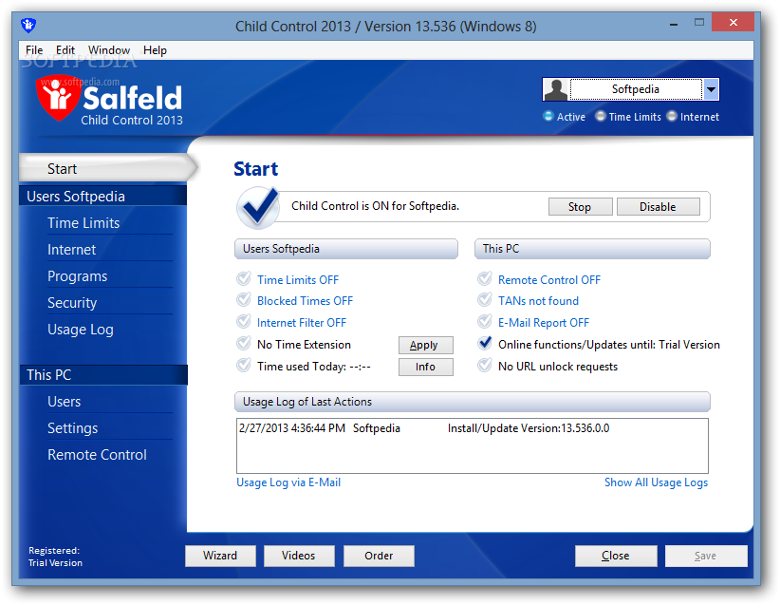This screenshot has width=780, height=605.
Task: Click Apply for time extension
Action: 425,345
